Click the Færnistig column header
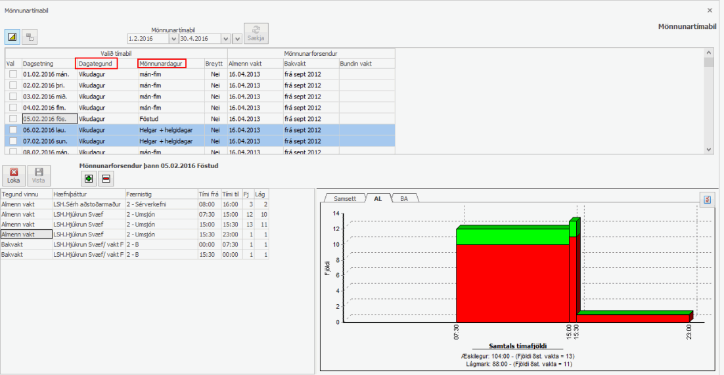The width and height of the screenshot is (724, 375). (x=161, y=194)
